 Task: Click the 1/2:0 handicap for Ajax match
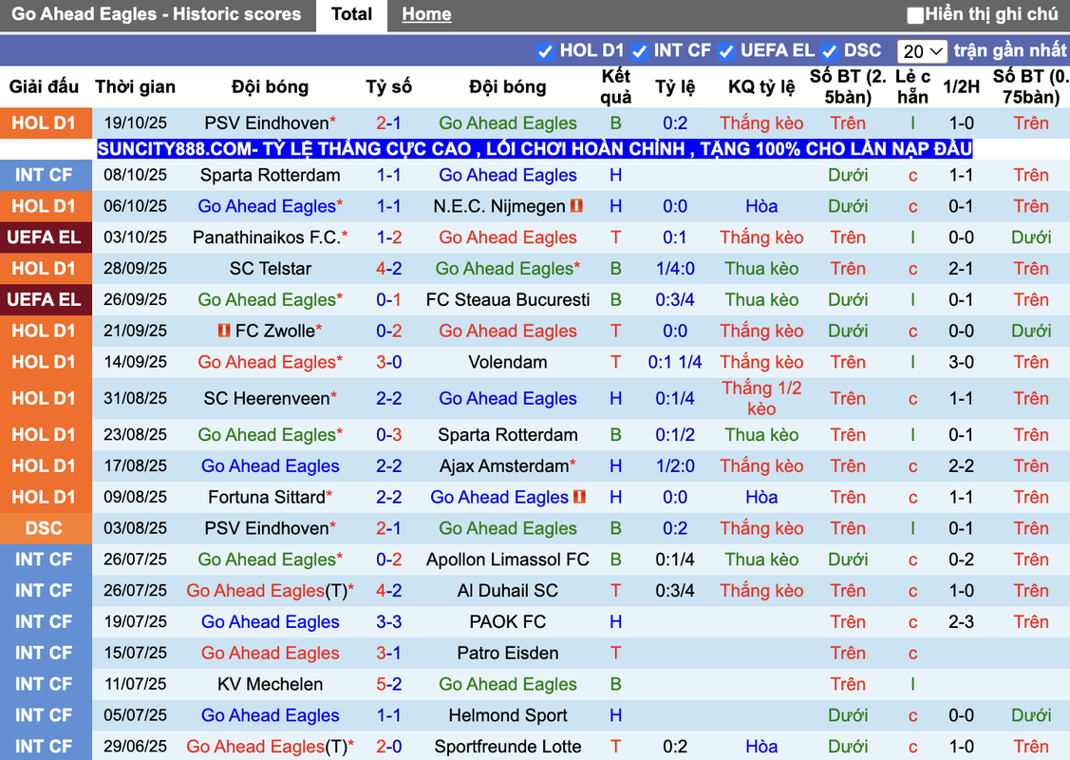point(675,465)
